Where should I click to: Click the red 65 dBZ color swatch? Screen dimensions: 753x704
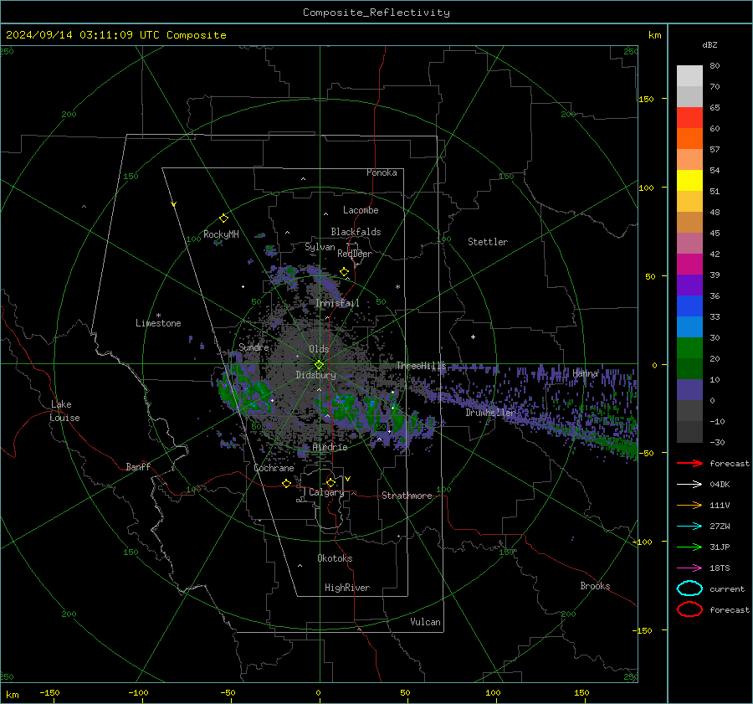[689, 117]
